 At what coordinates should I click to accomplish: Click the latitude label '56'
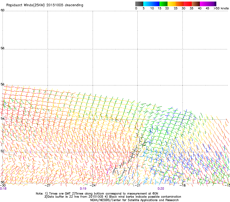[2, 84]
